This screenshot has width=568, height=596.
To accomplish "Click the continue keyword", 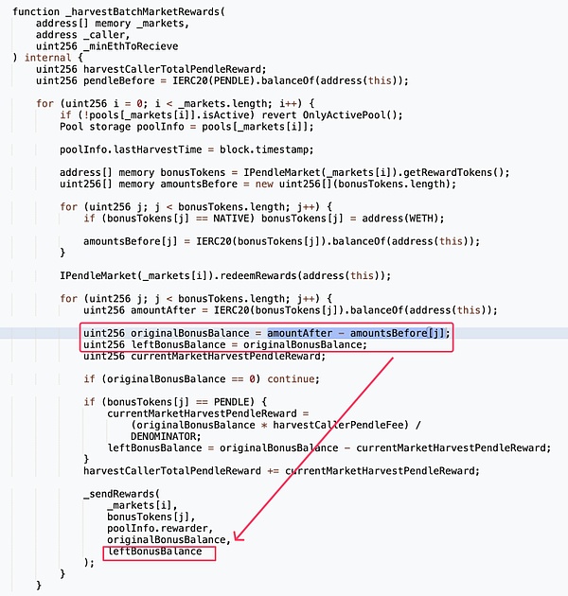I will pos(291,379).
